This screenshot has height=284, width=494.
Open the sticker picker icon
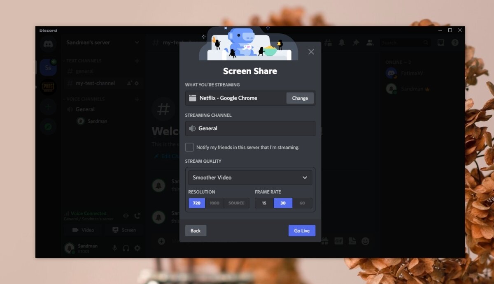pyautogui.click(x=352, y=241)
